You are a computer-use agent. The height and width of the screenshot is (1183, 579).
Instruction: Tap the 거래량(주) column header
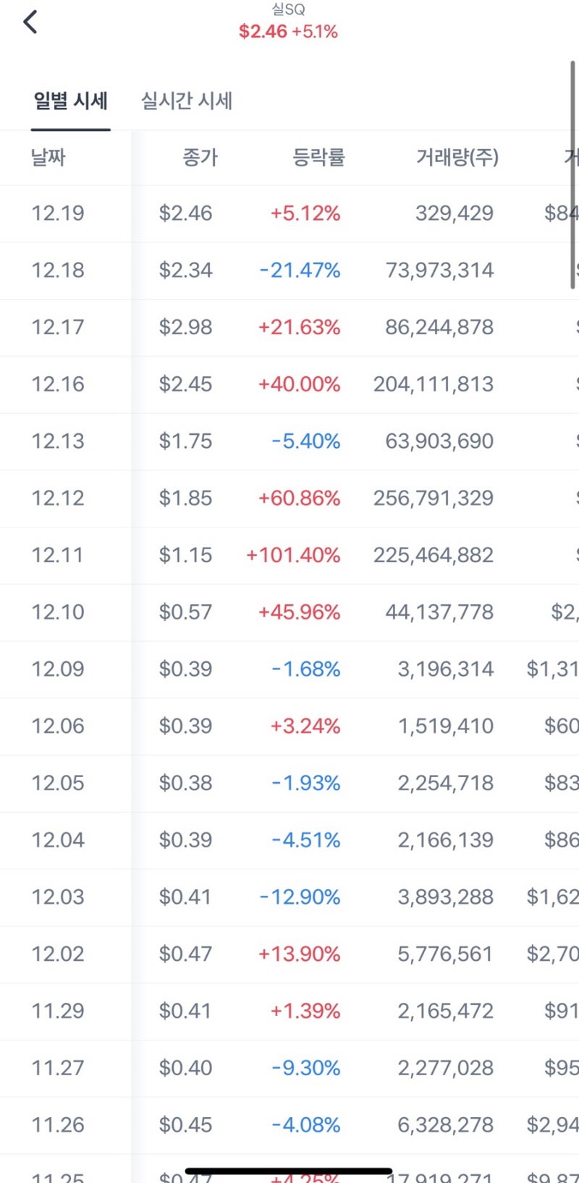tap(457, 157)
